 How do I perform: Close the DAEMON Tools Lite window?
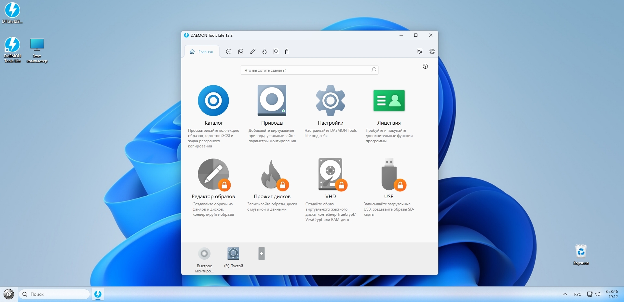[x=431, y=35]
